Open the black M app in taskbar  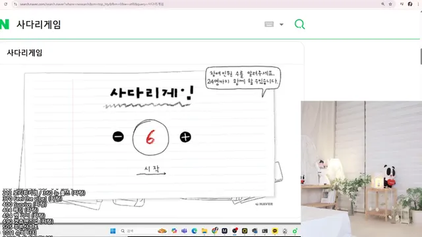pyautogui.click(x=224, y=231)
